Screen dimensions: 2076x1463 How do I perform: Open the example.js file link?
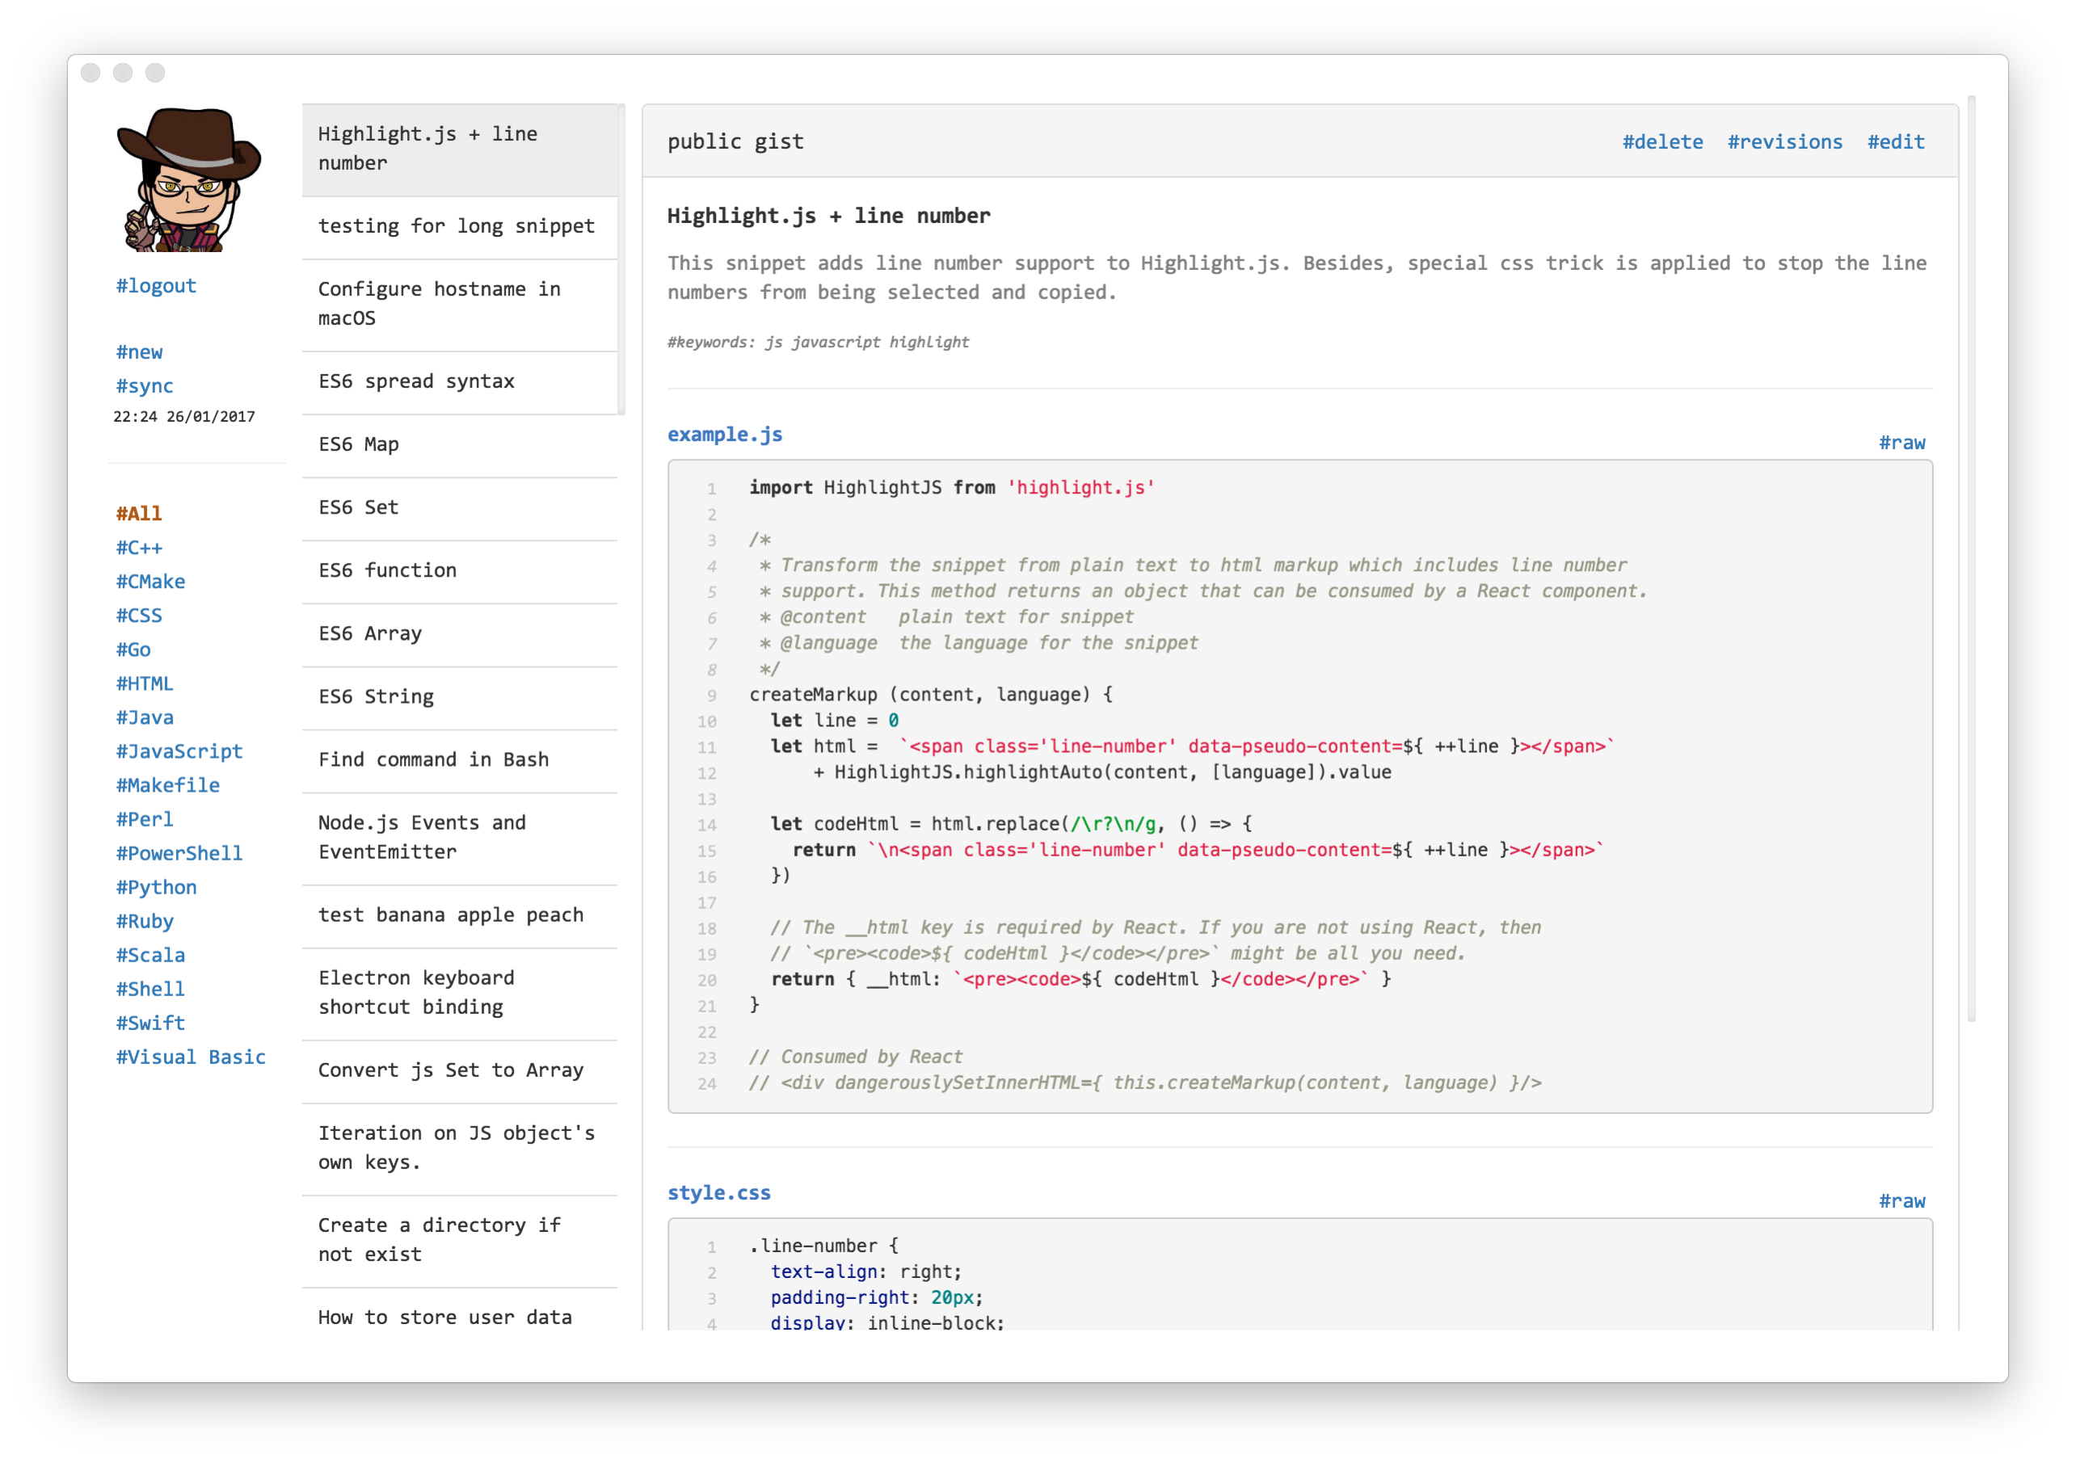(724, 434)
